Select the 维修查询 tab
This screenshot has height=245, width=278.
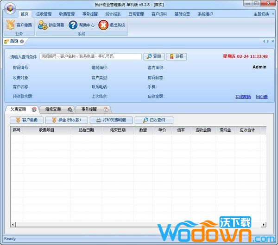point(57,109)
